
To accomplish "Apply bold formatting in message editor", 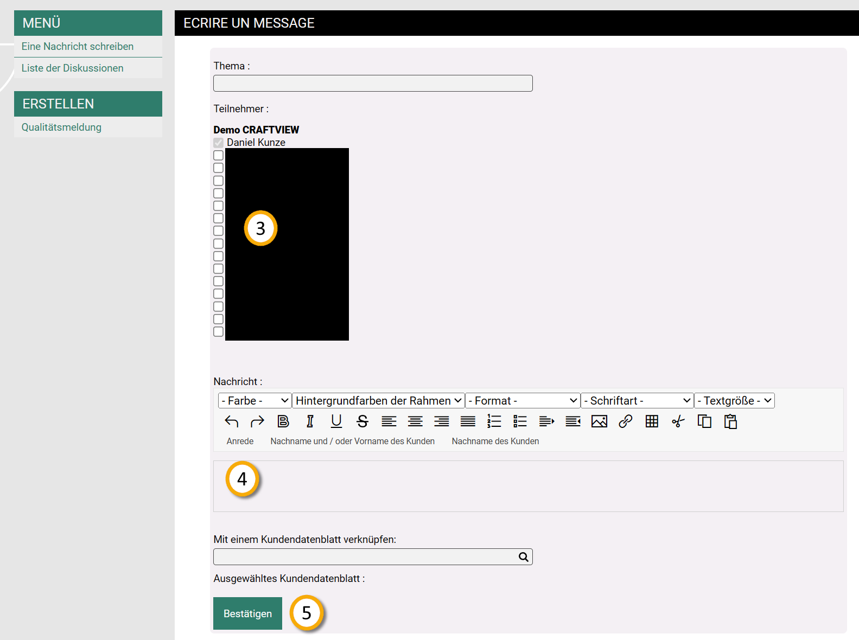I will click(x=283, y=421).
